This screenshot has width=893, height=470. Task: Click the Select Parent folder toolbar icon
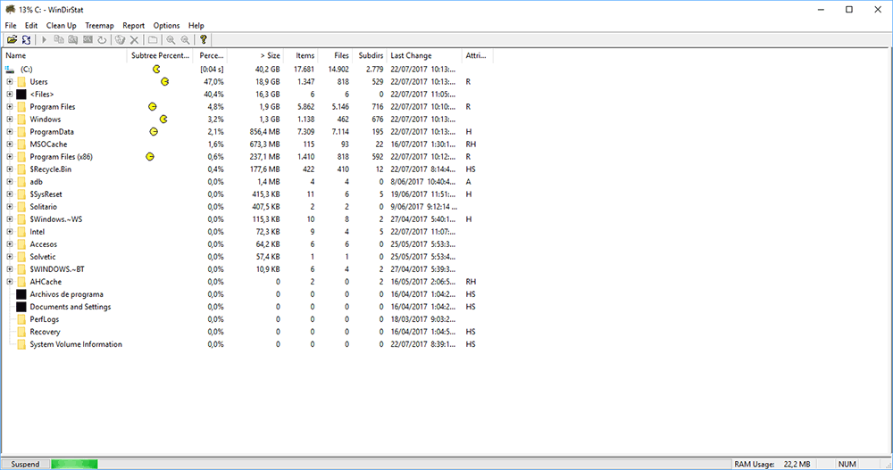[x=153, y=40]
